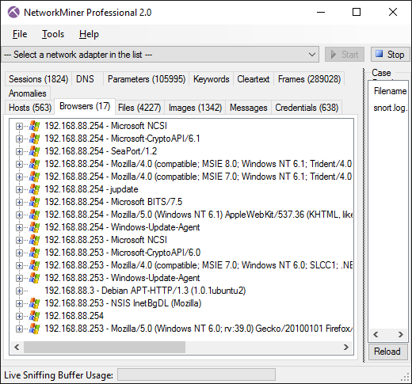Expand the Firefox Gecko/20100101 node
Image resolution: width=412 pixels, height=384 pixels.
19,329
